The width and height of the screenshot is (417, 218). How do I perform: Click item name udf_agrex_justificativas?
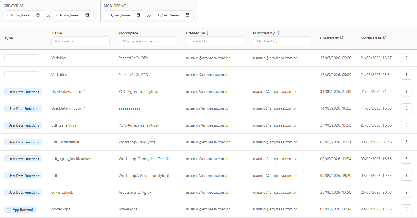pyautogui.click(x=71, y=159)
